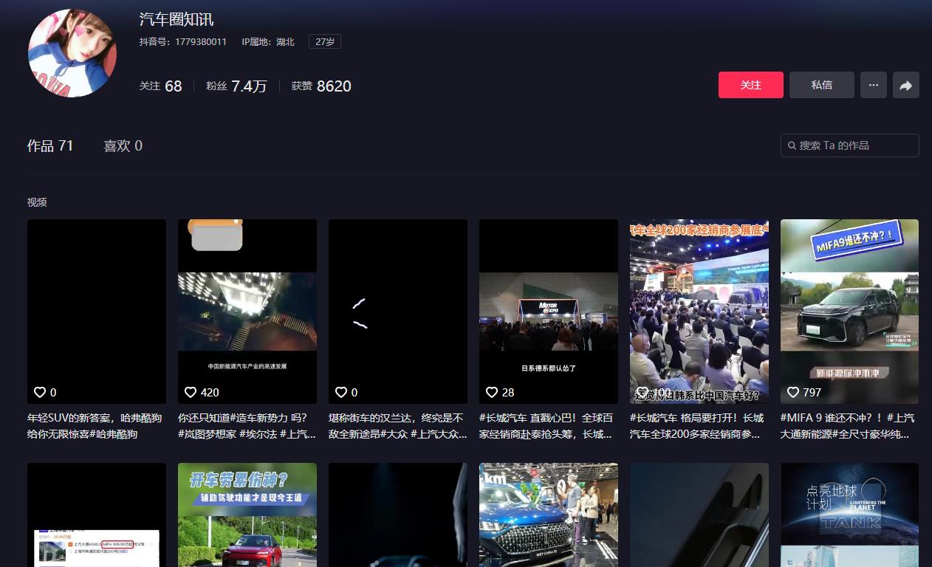Open the 造车新势力 video thumbnail
Screen dimensions: 932x567
(247, 312)
